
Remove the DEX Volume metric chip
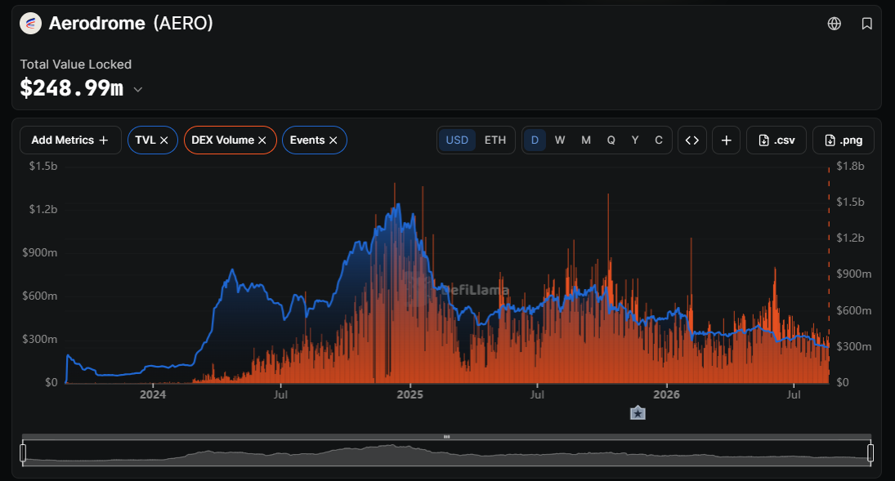pos(262,140)
